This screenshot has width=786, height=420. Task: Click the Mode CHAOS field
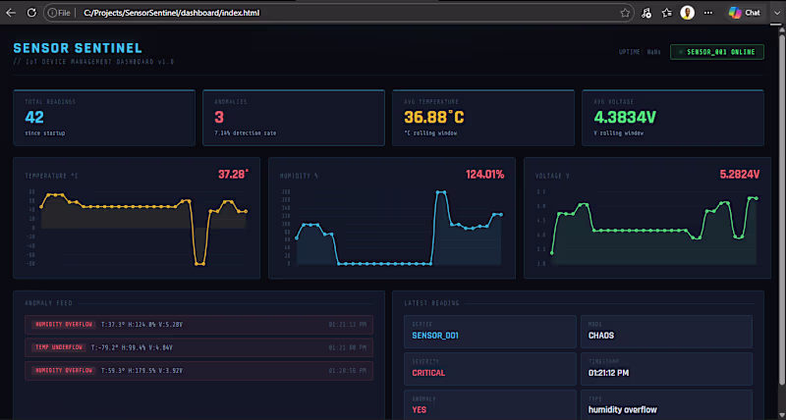point(666,332)
